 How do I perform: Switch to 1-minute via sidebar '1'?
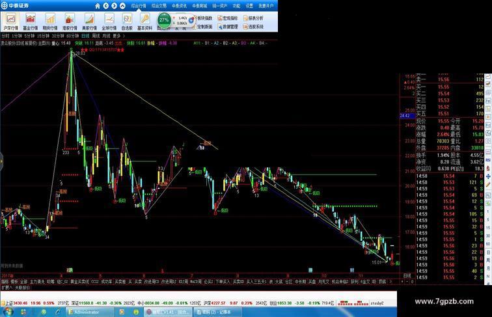click(x=488, y=212)
